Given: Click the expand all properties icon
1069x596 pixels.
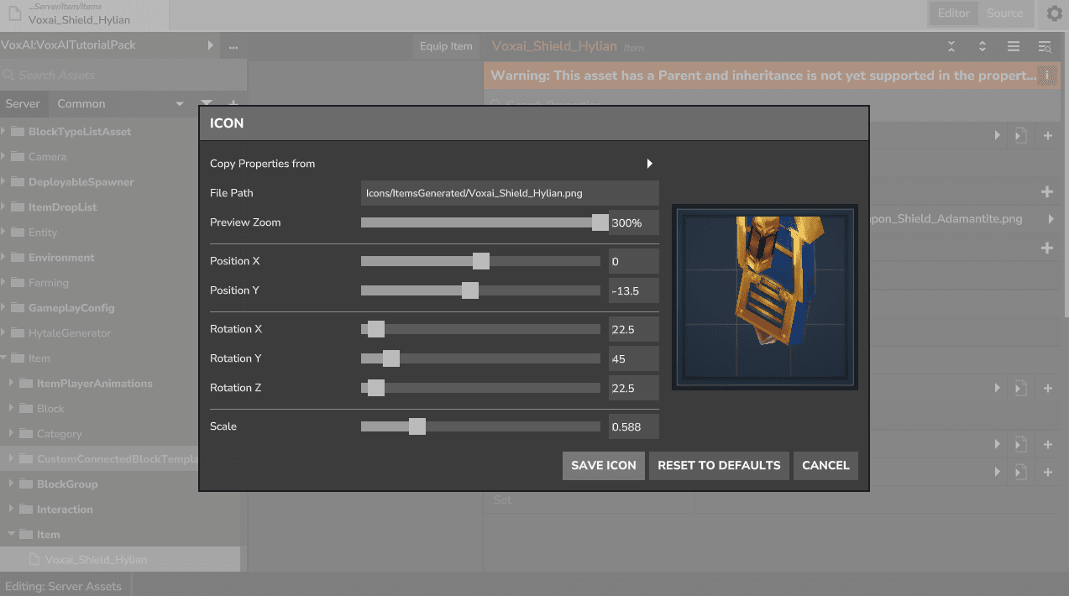Looking at the screenshot, I should pyautogui.click(x=982, y=46).
